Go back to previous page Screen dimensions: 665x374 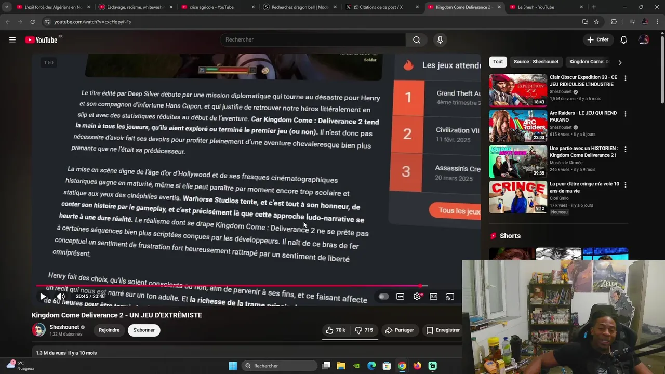[7, 22]
